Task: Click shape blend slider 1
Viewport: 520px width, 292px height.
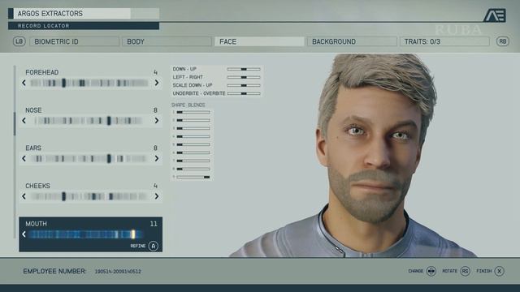Action: click(193, 112)
